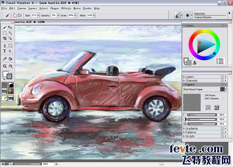
Task: Select the Crop tool
Action: (5, 38)
